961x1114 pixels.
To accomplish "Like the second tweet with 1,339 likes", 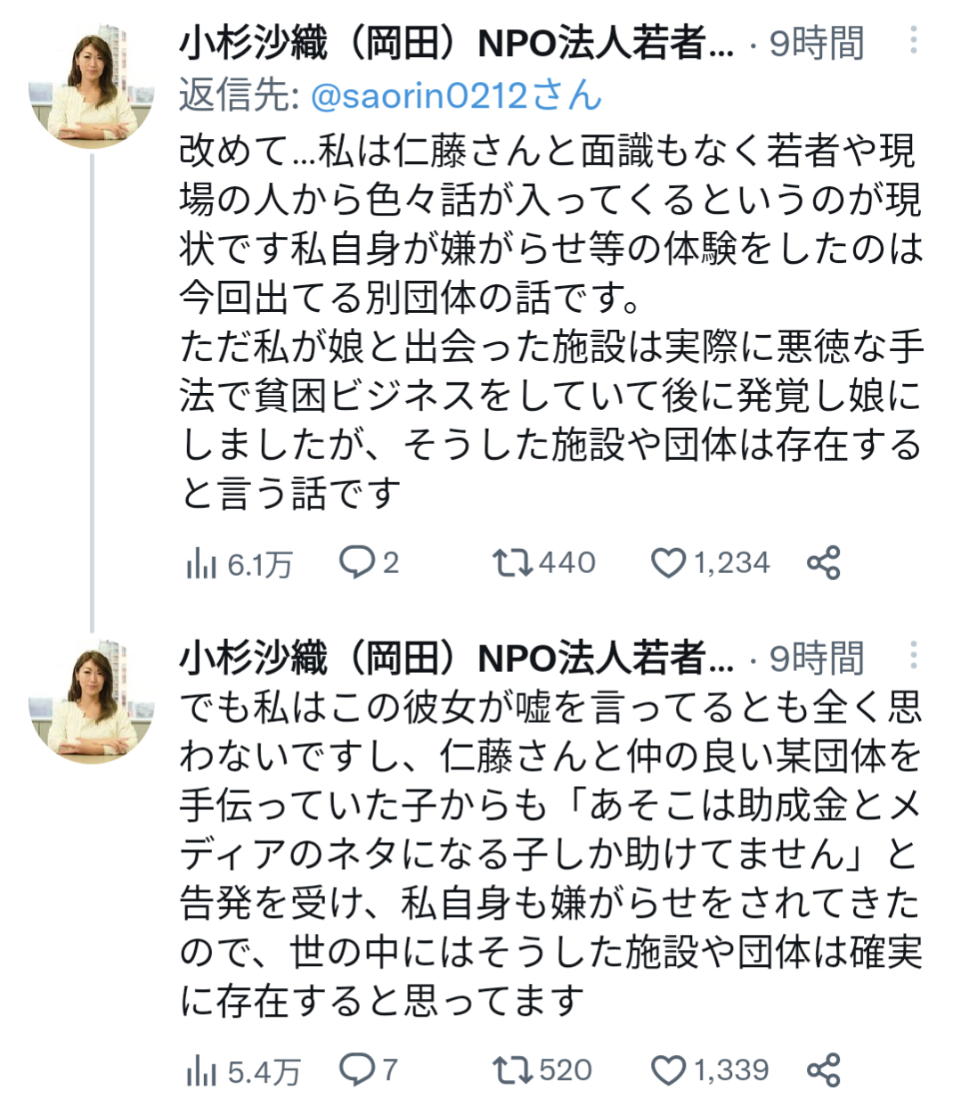I will tap(710, 1069).
